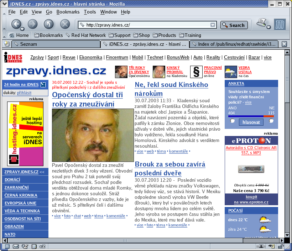Click the Back navigation button
The image size is (292, 251).
click(x=16, y=24)
